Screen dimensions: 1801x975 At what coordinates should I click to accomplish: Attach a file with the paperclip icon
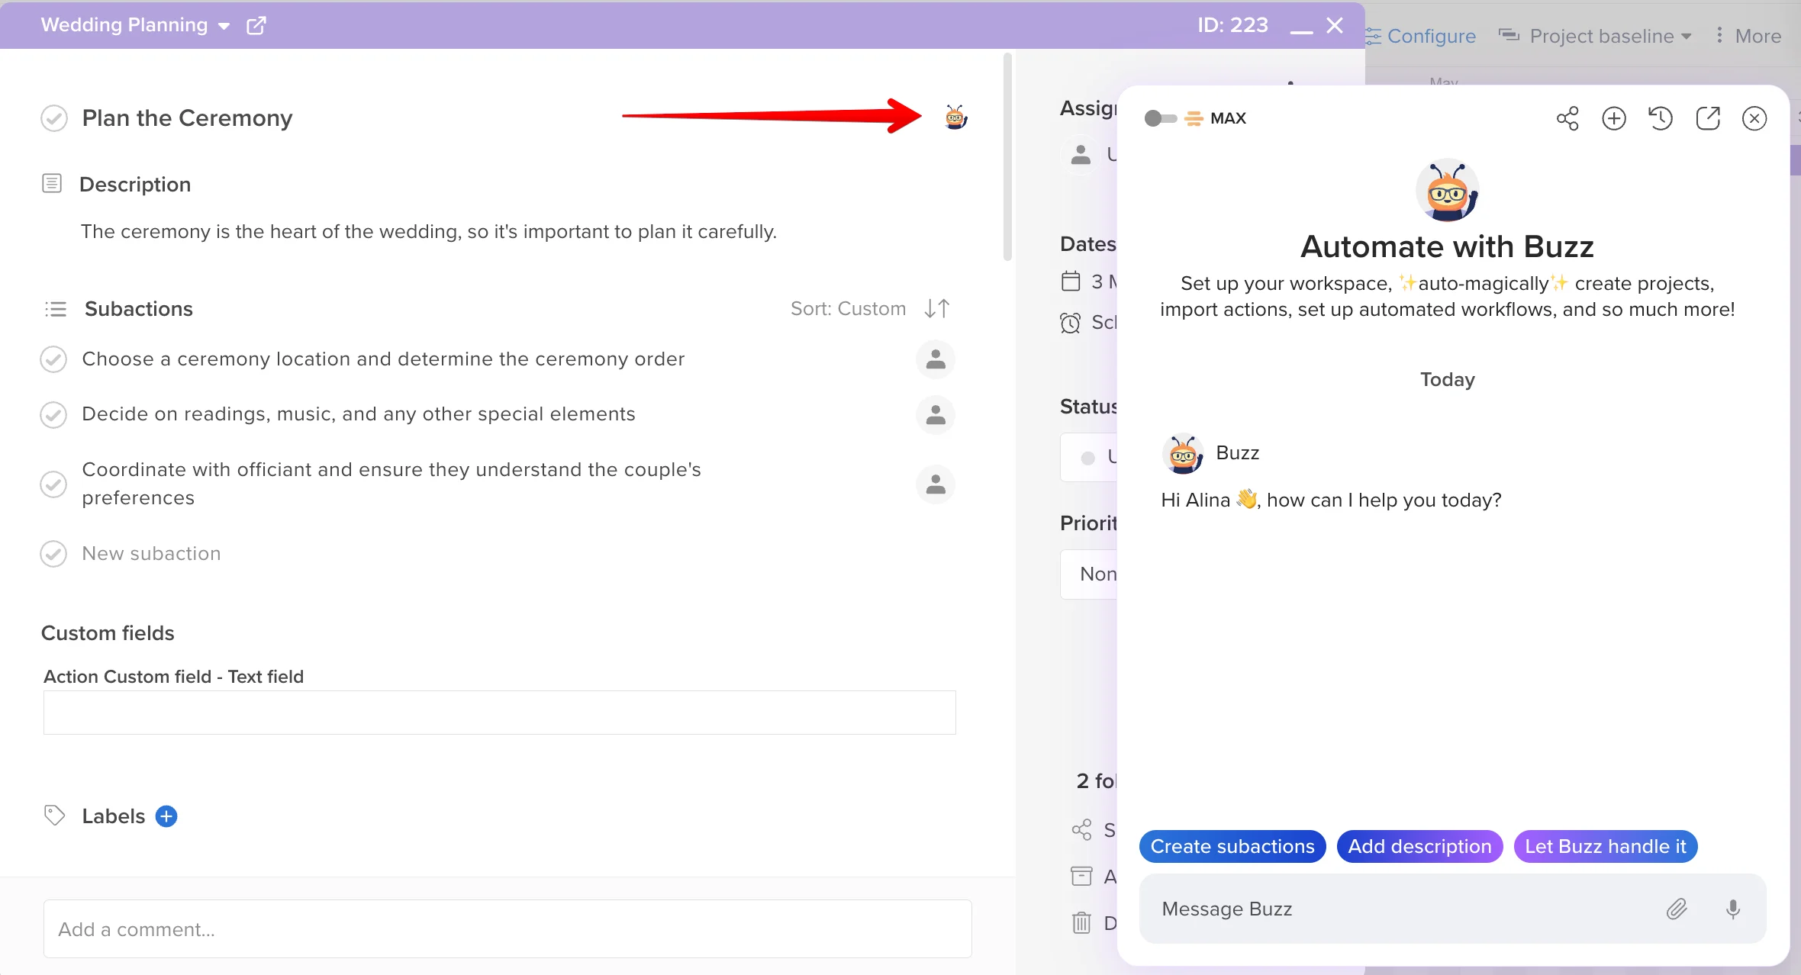1677,909
